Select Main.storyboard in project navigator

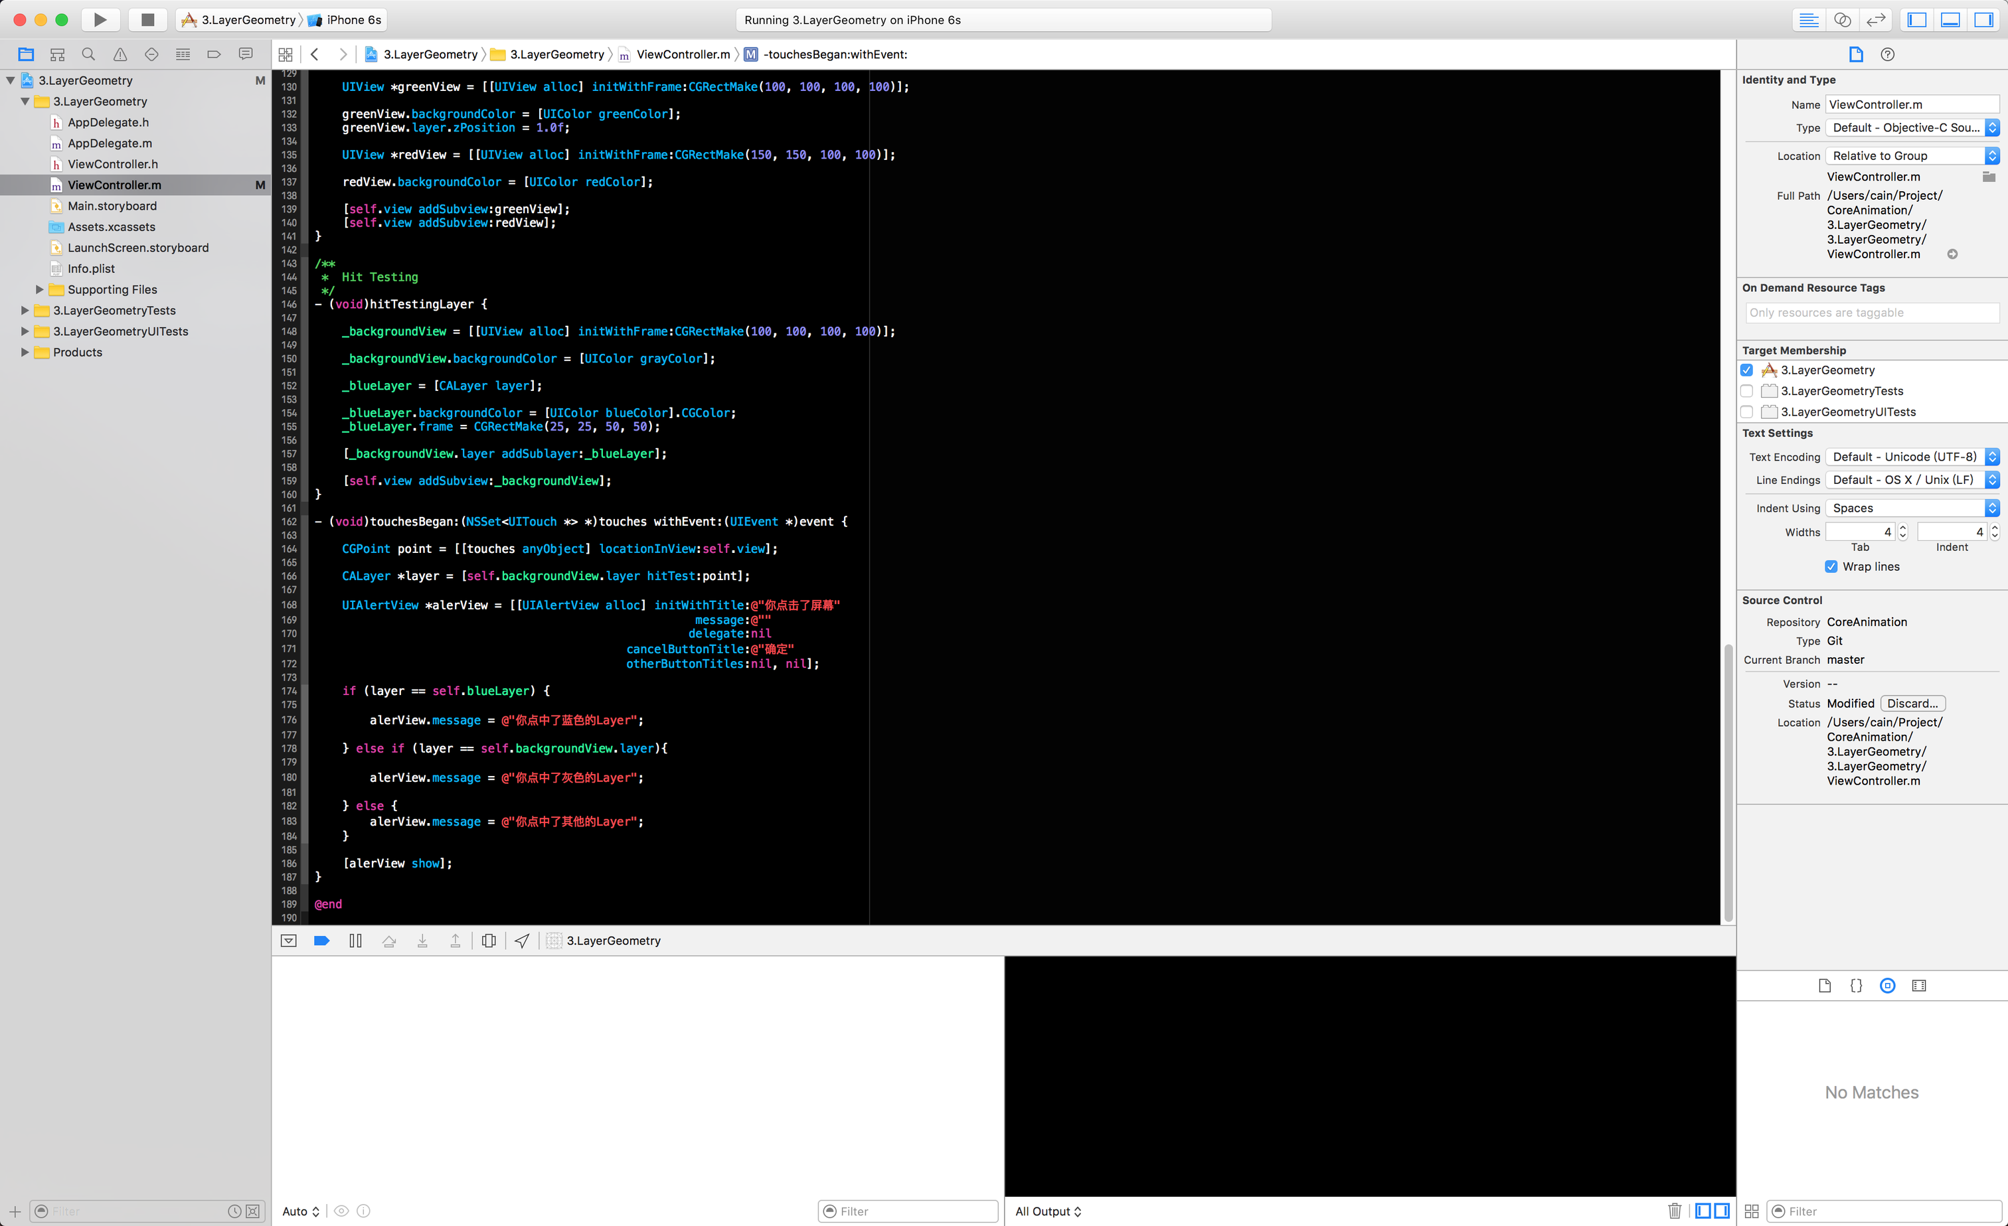pyautogui.click(x=112, y=206)
